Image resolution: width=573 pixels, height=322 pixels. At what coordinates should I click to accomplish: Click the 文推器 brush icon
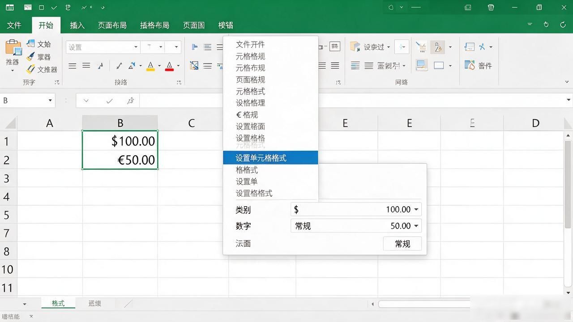[30, 69]
